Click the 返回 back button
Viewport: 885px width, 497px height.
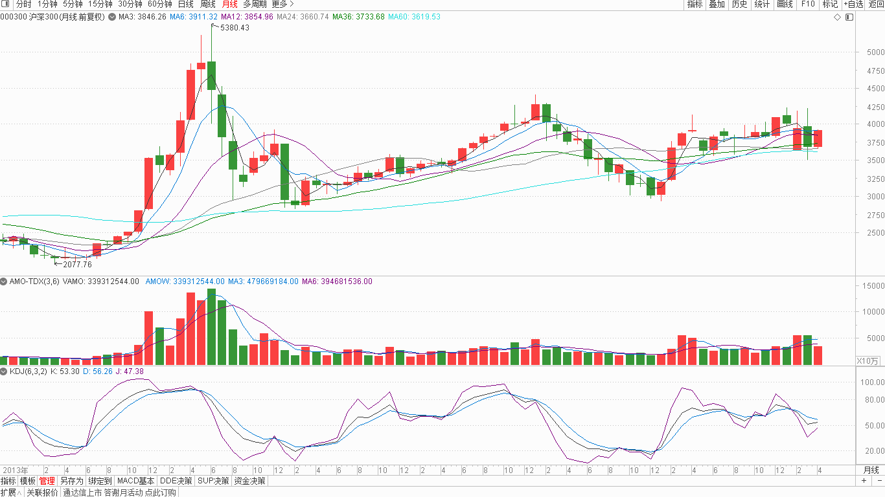pos(876,5)
